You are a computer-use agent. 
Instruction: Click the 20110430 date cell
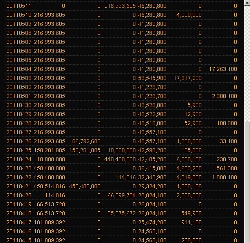coord(18,105)
